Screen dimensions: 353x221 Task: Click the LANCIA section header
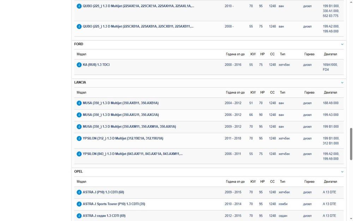click(80, 82)
